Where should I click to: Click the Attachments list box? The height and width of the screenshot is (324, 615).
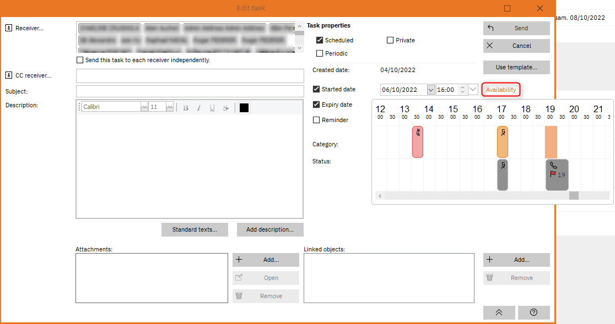152,278
